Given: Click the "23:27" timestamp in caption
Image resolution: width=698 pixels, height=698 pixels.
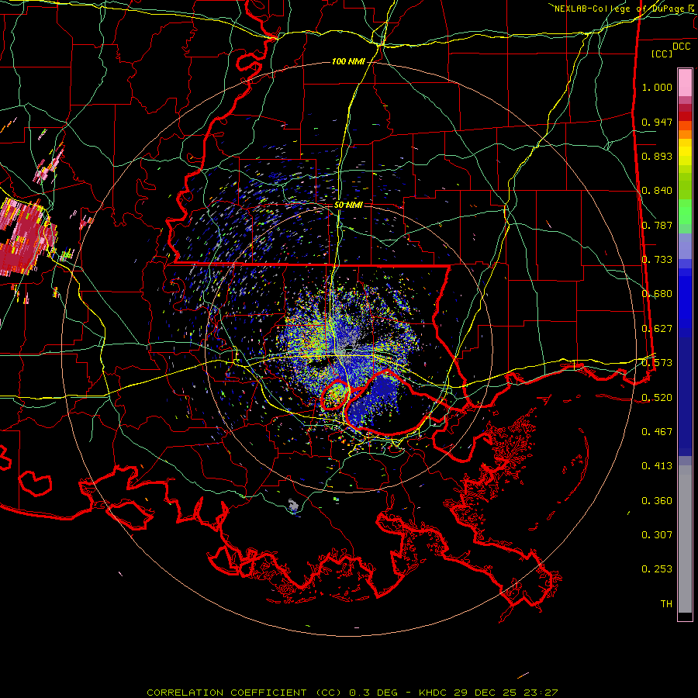Looking at the screenshot, I should point(540,693).
